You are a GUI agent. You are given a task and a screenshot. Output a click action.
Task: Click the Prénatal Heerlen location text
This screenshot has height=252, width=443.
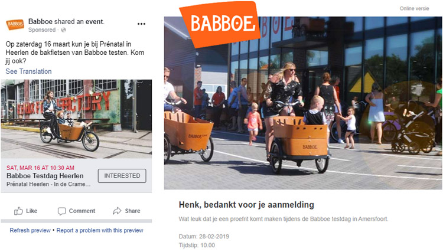click(48, 184)
